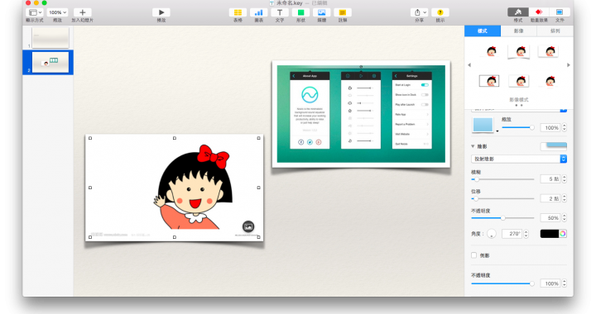
Task: Go to previous image styles page arrow
Action: coord(469,65)
